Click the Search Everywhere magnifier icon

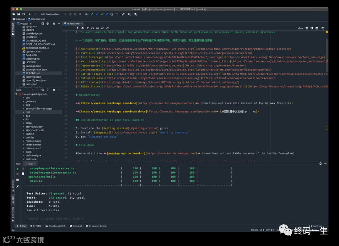pyautogui.click(x=129, y=14)
